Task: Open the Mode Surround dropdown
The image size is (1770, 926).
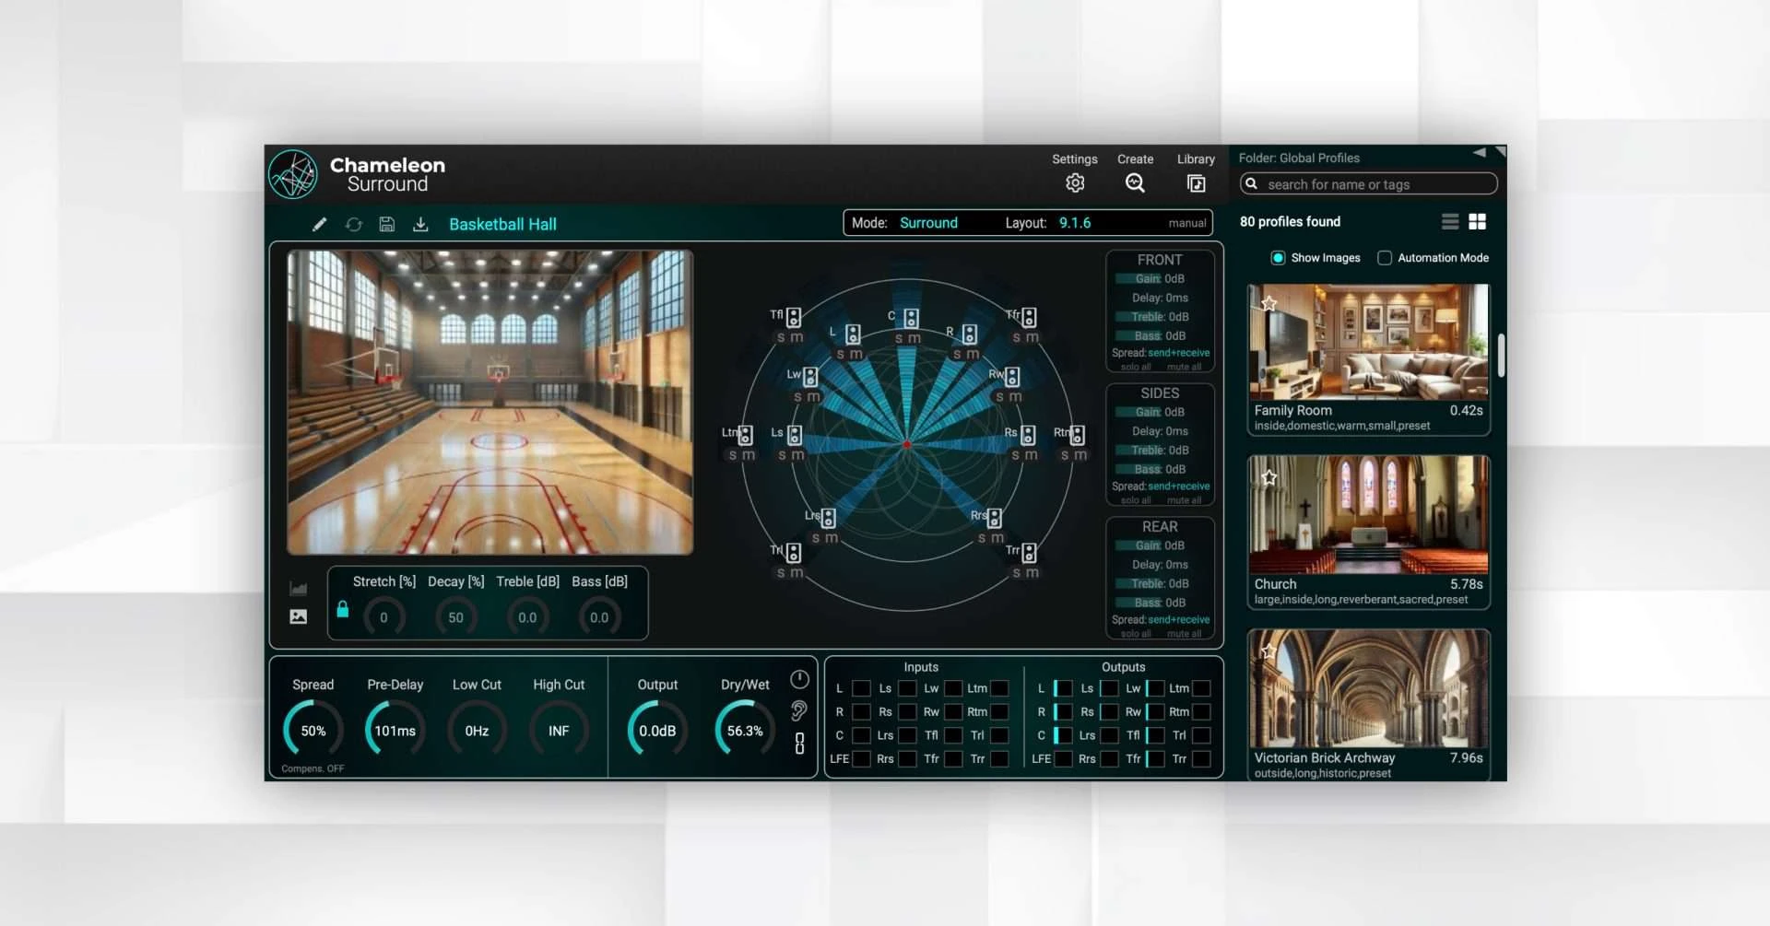Action: coord(928,223)
